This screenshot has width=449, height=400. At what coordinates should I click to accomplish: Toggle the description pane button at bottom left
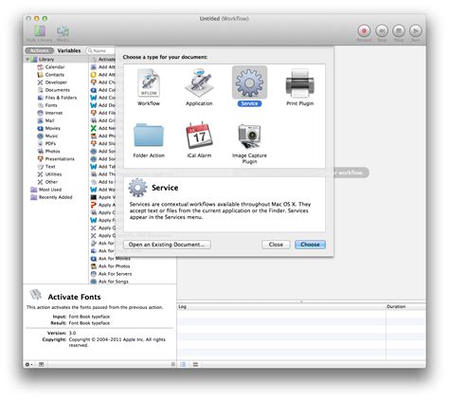tap(41, 364)
